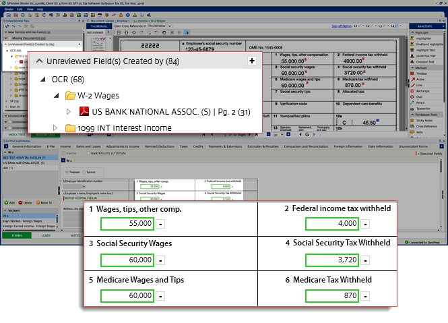Image resolution: width=448 pixels, height=323 pixels.
Task: Pick the Crossout Text tool
Action: pyautogui.click(x=424, y=61)
